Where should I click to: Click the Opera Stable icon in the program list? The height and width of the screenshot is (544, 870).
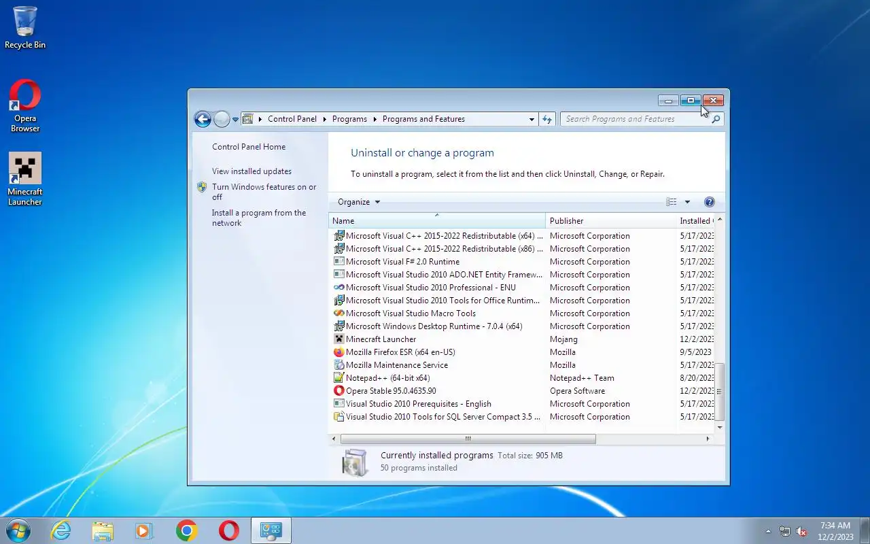click(x=338, y=391)
